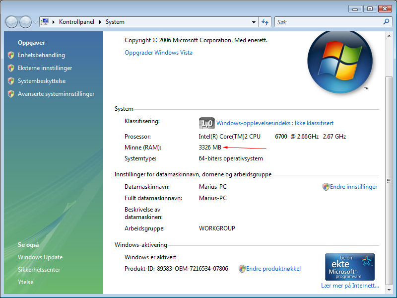Open Ytelse under Se også
397x298 pixels.
(x=26, y=282)
